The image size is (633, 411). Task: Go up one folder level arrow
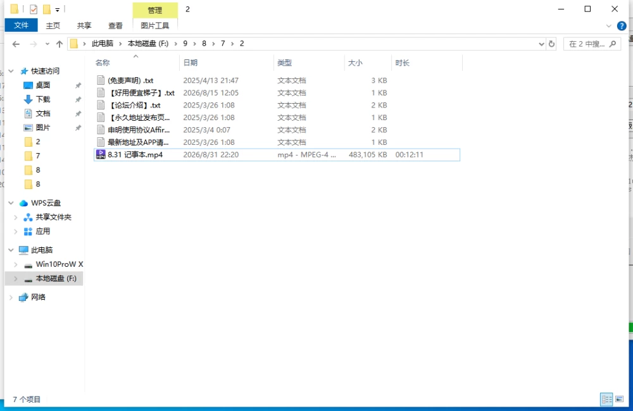(60, 44)
